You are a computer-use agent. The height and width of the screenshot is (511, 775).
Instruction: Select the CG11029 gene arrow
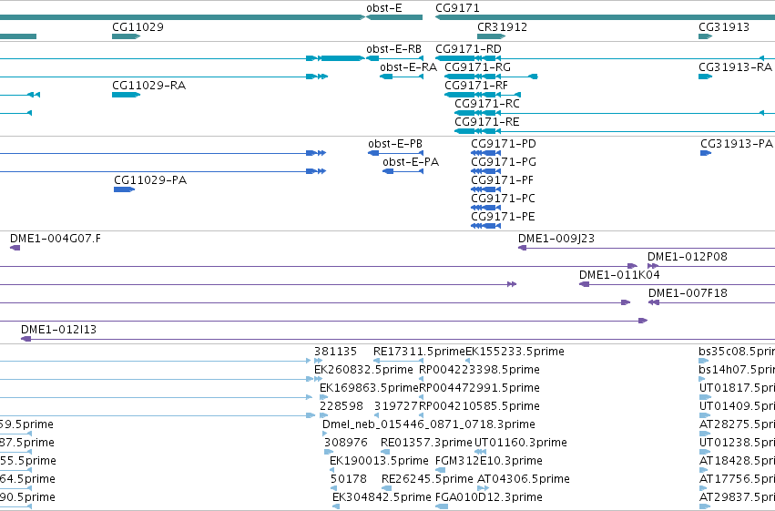[x=126, y=36]
